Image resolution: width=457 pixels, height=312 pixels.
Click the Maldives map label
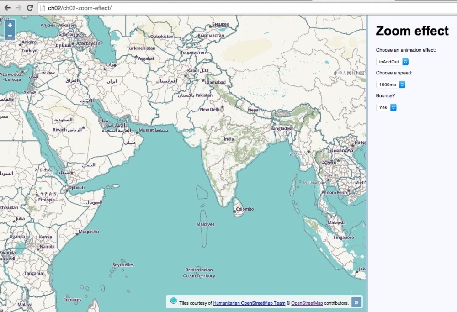[205, 224]
